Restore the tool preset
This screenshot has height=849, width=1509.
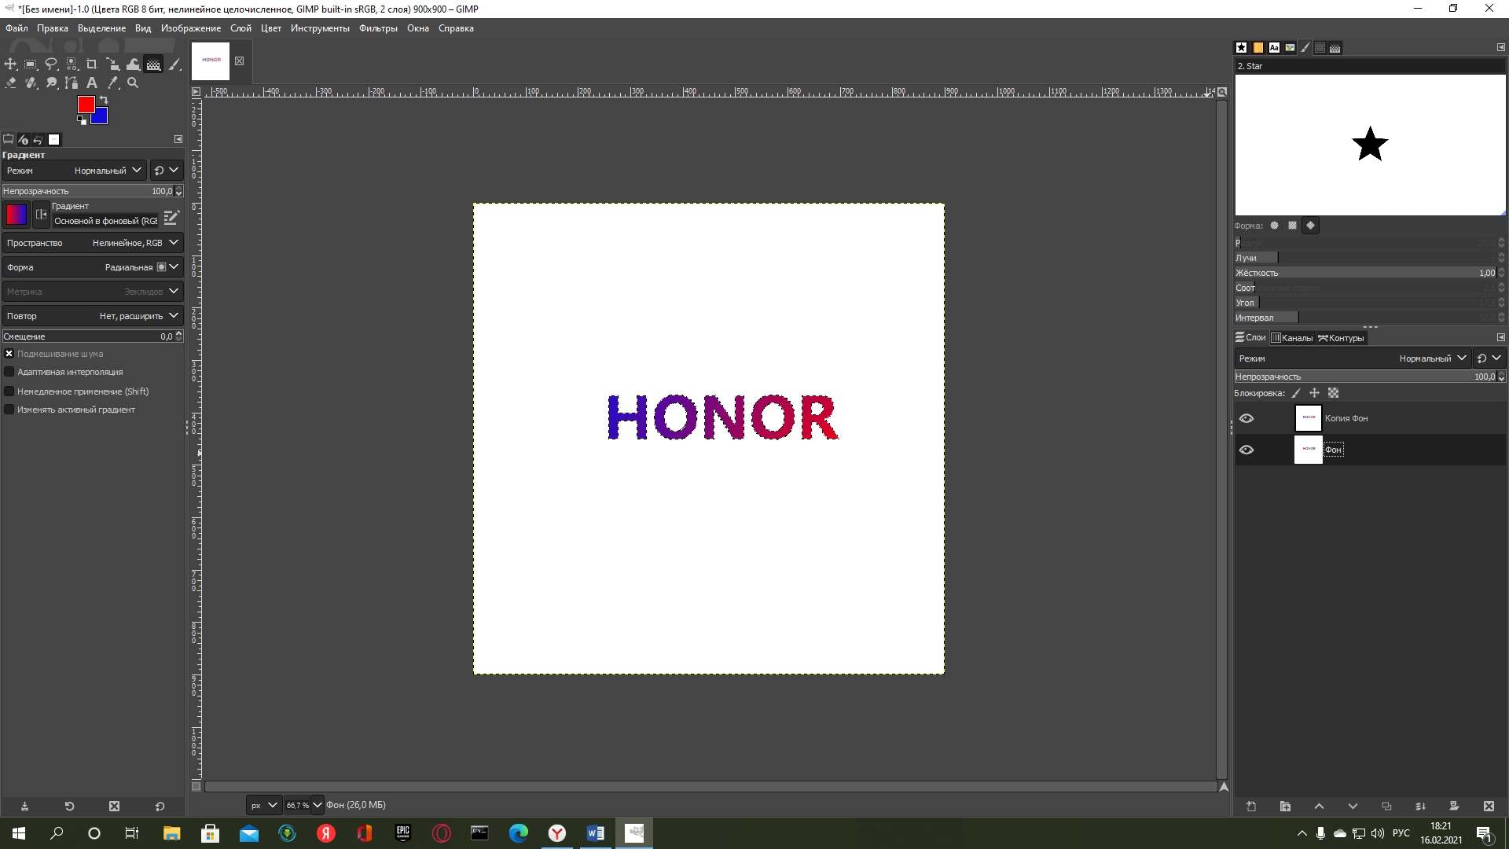69,807
